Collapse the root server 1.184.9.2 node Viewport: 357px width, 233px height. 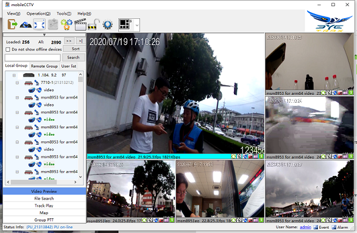click(14, 75)
